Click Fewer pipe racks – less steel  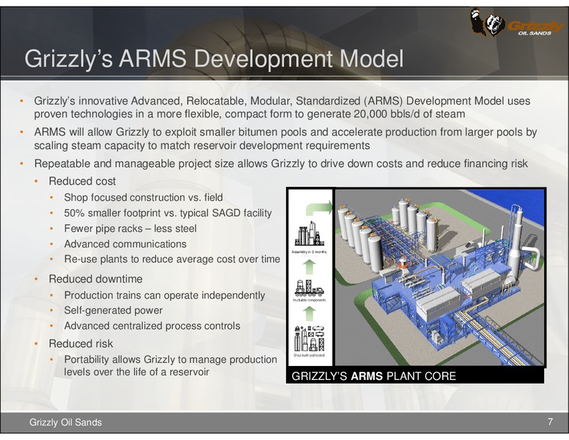click(131, 228)
